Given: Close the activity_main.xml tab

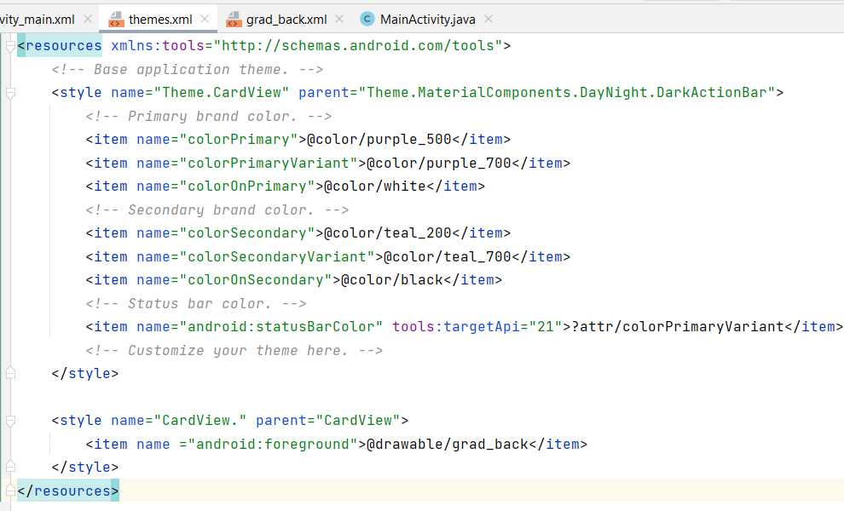Looking at the screenshot, I should [x=87, y=19].
